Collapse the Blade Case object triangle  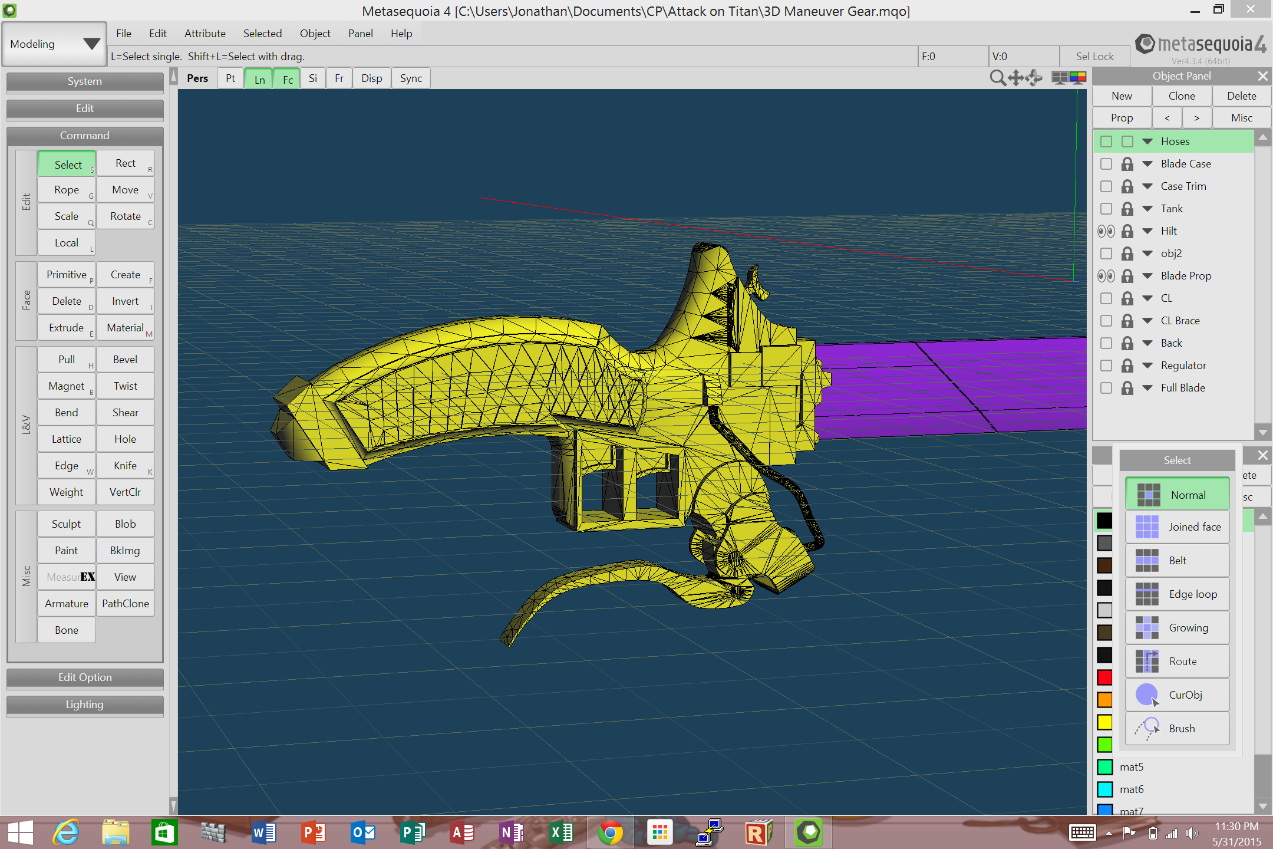tap(1147, 164)
